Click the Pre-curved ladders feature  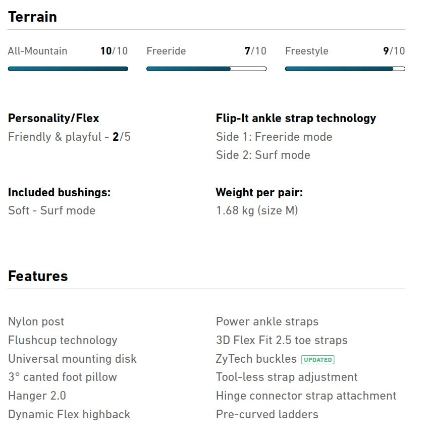pos(267,414)
